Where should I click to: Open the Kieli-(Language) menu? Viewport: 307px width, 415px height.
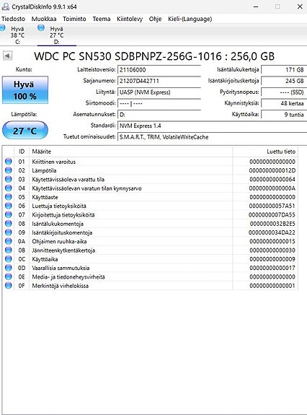tap(190, 19)
